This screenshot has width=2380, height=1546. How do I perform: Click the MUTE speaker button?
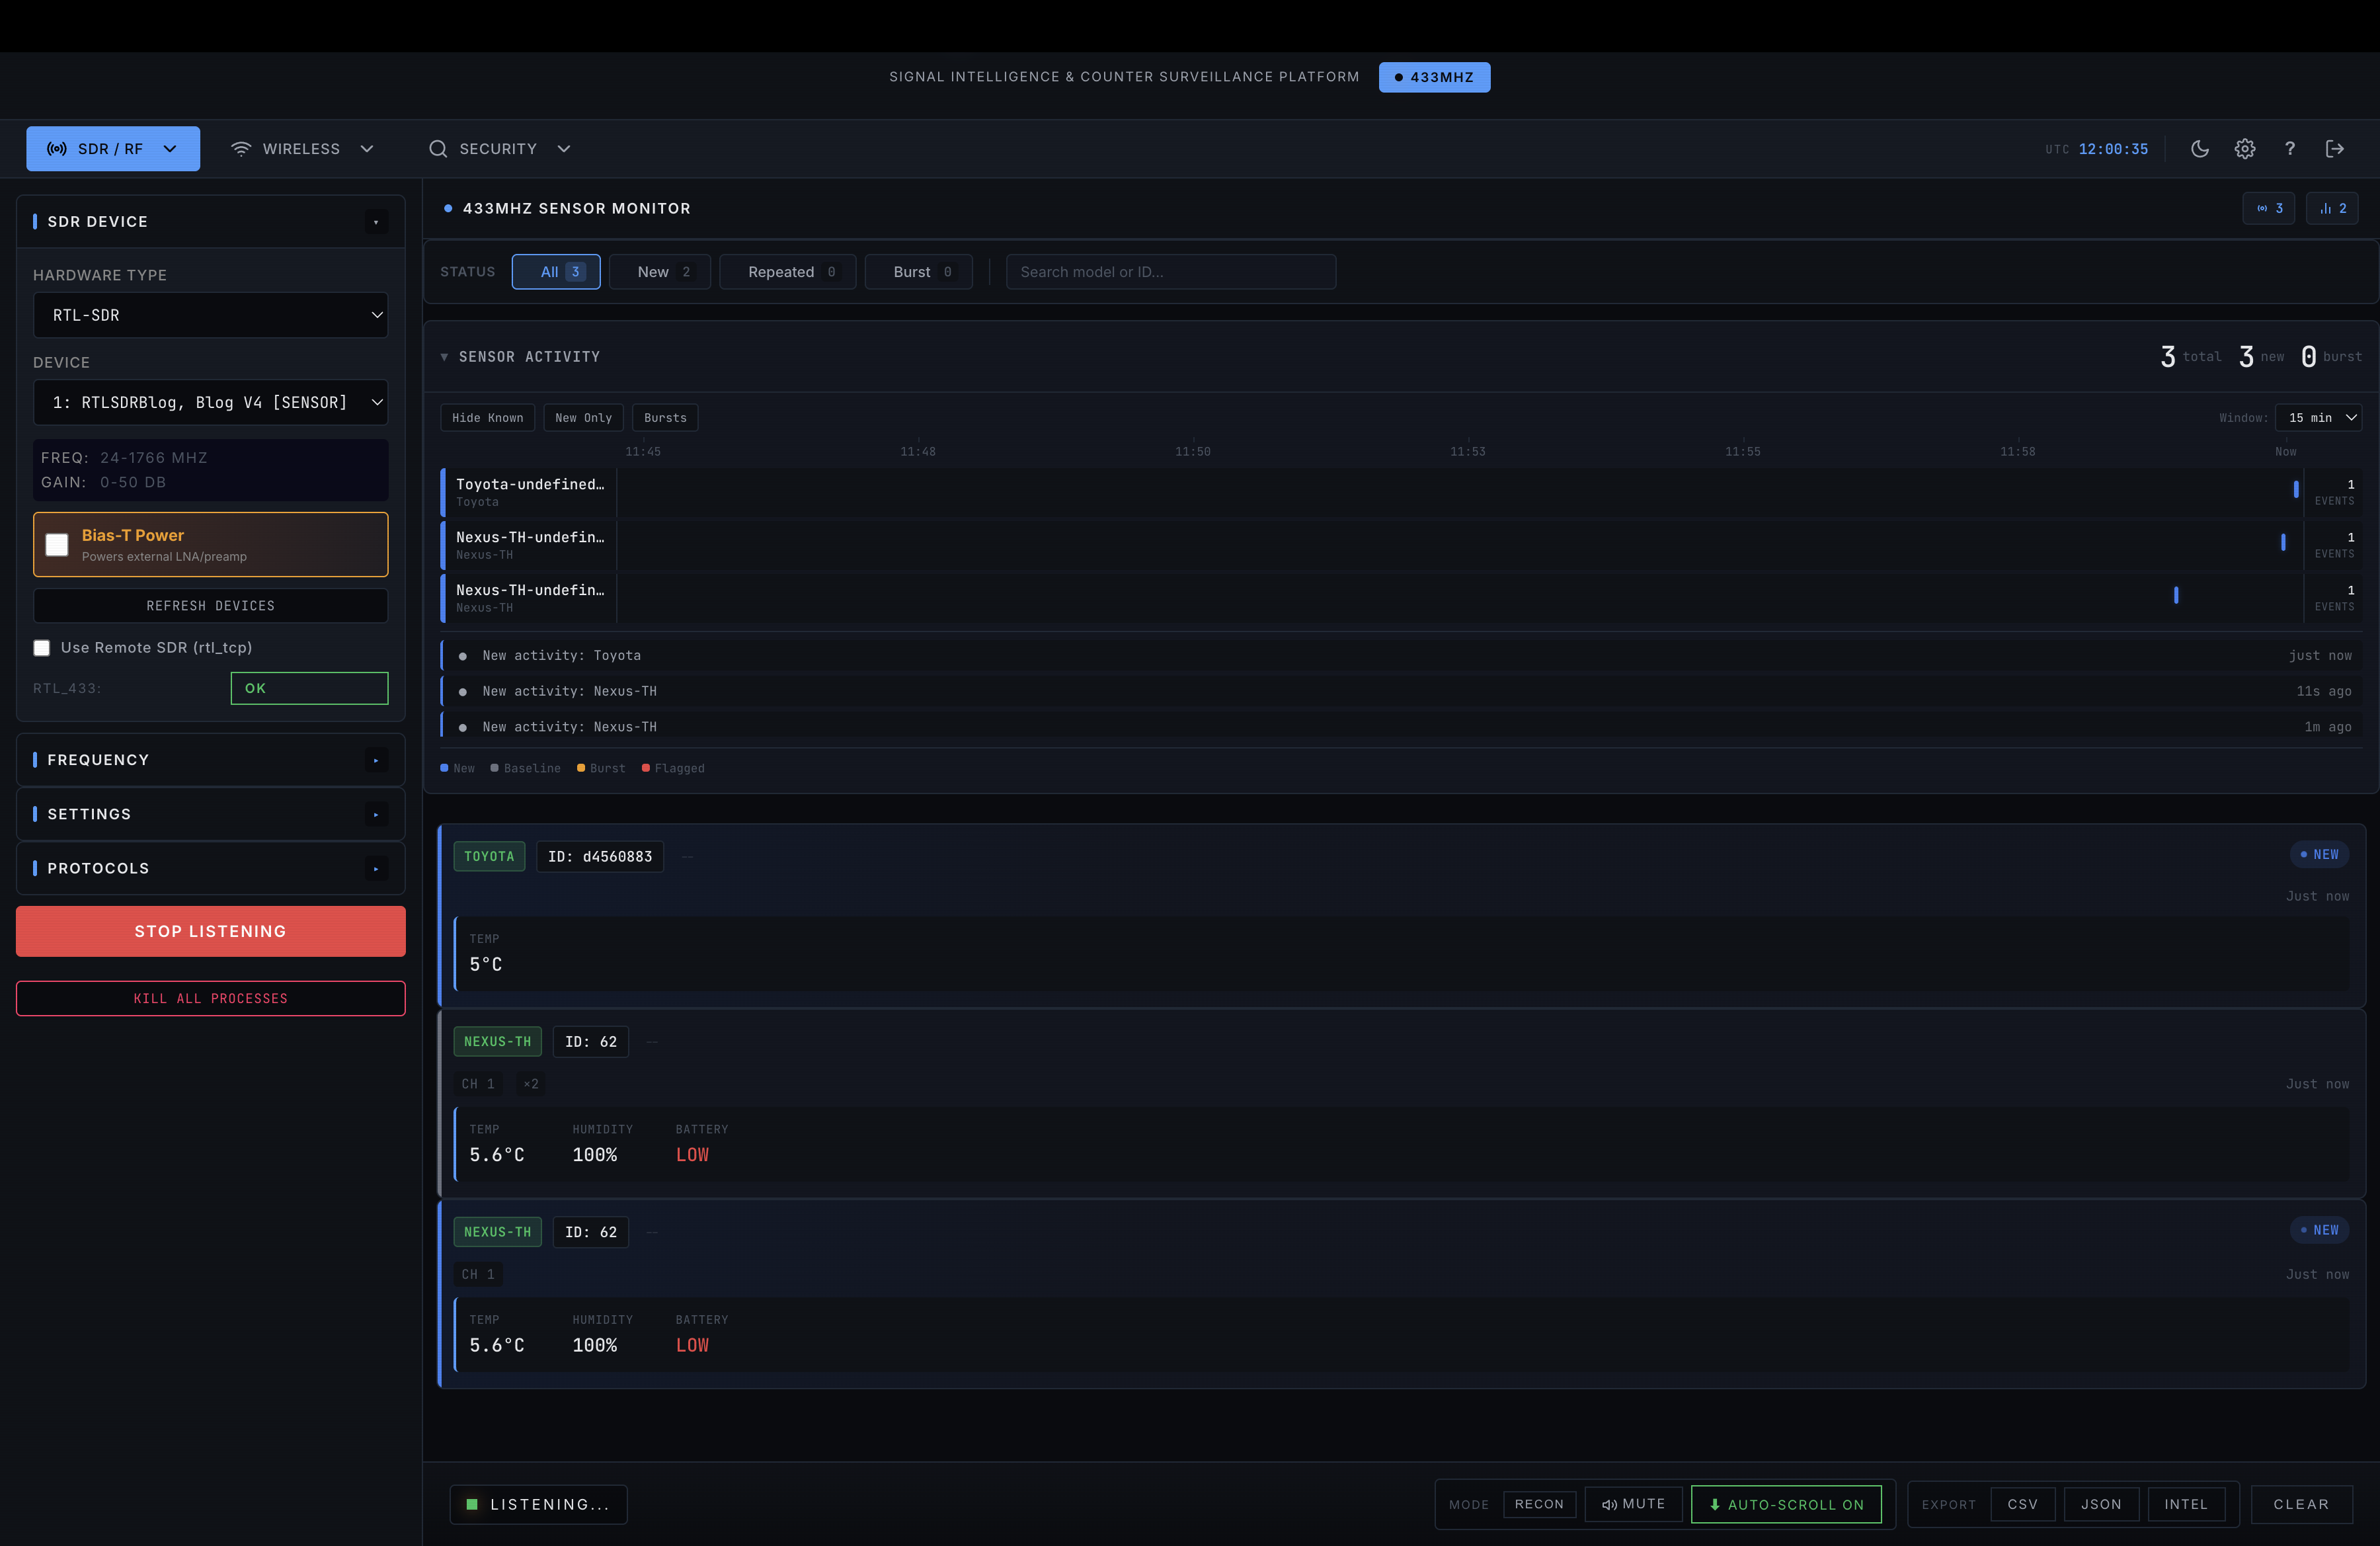coord(1634,1504)
